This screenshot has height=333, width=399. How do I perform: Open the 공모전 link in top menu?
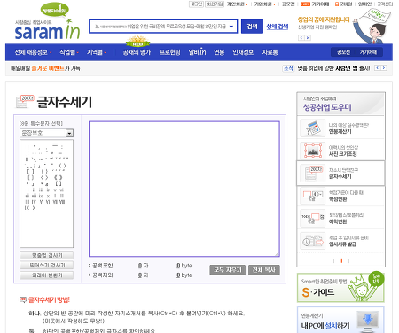point(288,4)
